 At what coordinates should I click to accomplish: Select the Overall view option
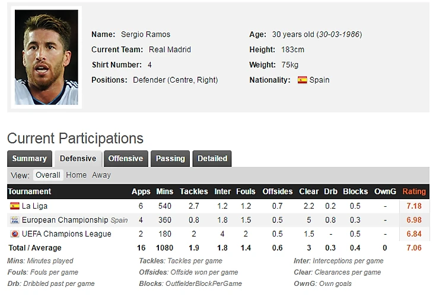point(48,175)
